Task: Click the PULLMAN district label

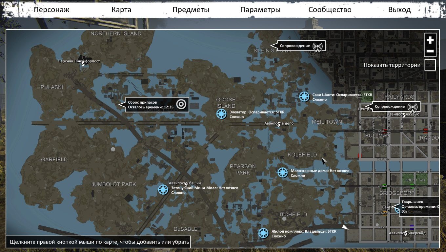Action: pos(378,136)
